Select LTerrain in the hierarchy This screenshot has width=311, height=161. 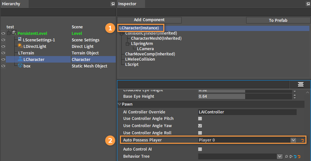click(x=26, y=53)
